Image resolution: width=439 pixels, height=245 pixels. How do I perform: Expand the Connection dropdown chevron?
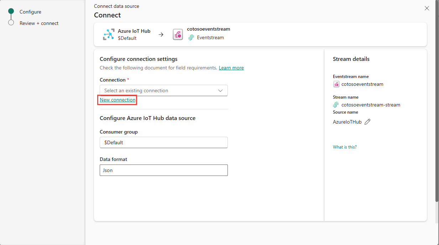click(220, 90)
